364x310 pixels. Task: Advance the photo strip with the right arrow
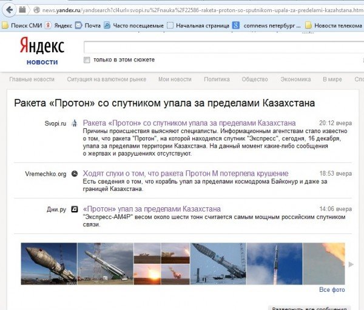[x=351, y=264]
